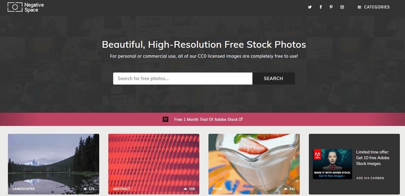Click the Adobe Stock ad image

(x=332, y=164)
